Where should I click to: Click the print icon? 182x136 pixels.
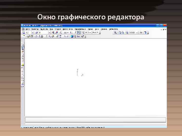pos(36,36)
